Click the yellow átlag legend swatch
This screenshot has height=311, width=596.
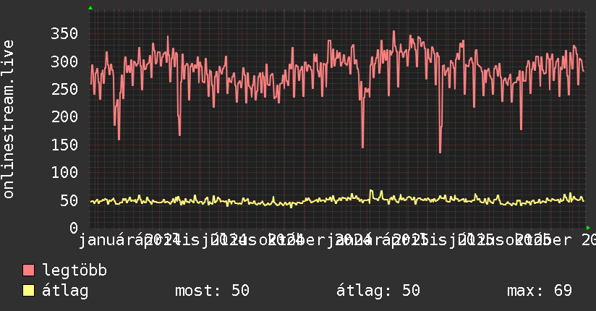click(x=28, y=290)
